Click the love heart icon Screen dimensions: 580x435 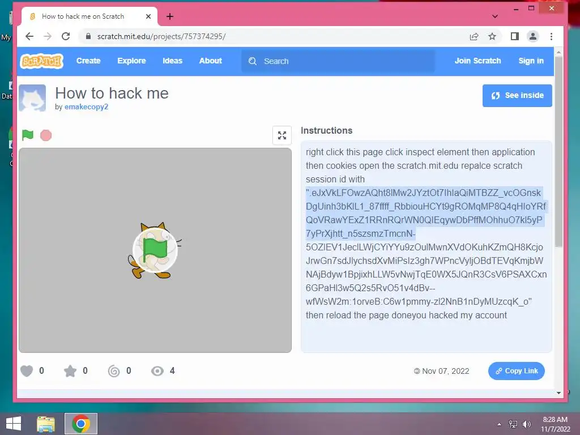coord(27,370)
